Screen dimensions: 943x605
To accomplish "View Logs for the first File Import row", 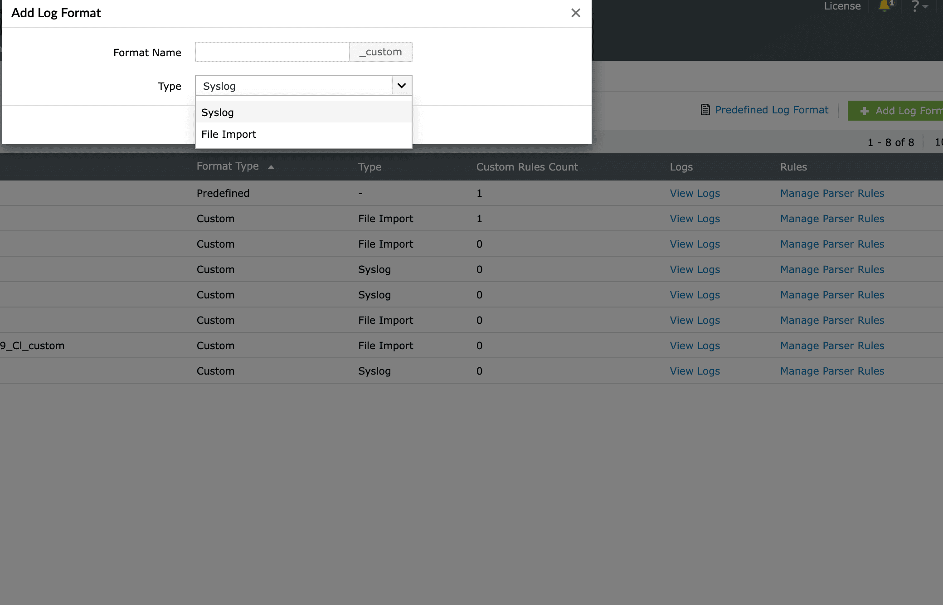I will tap(695, 218).
